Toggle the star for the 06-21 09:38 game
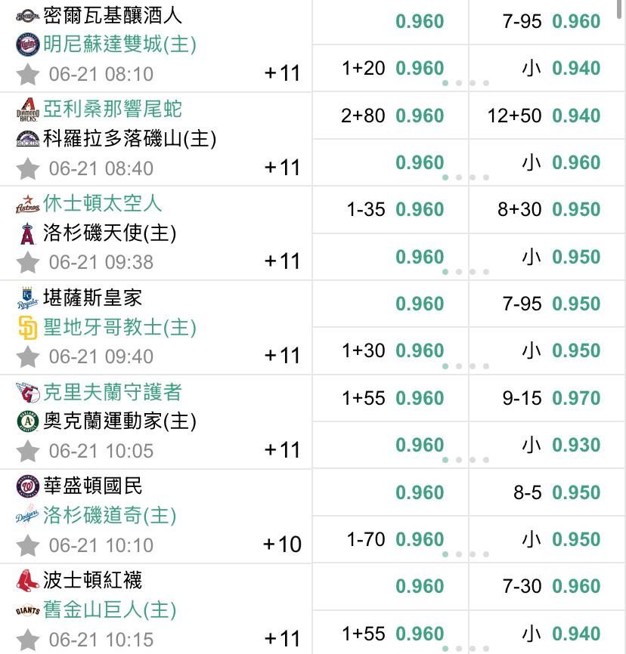Screen dimensions: 626x654 pos(27,262)
